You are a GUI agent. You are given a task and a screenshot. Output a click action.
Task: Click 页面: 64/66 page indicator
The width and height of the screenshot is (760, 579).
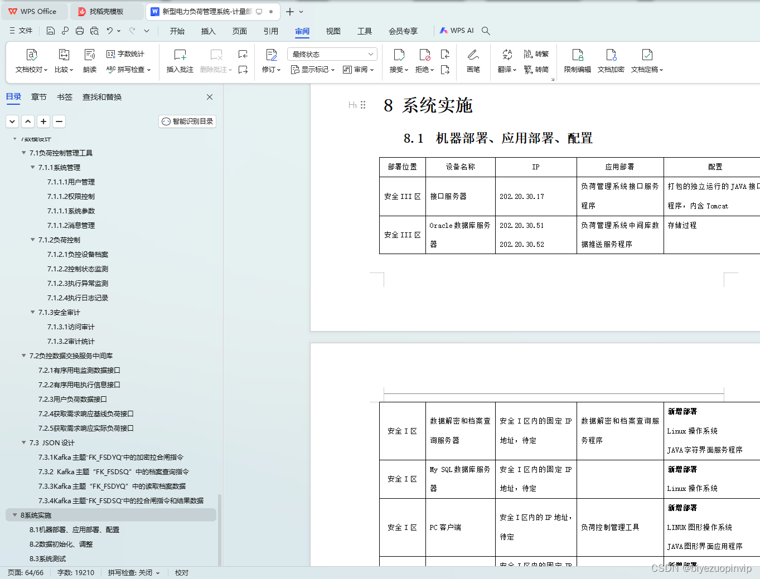26,573
